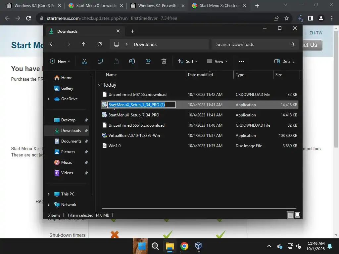Switch to details list layout in status bar

coord(291,215)
